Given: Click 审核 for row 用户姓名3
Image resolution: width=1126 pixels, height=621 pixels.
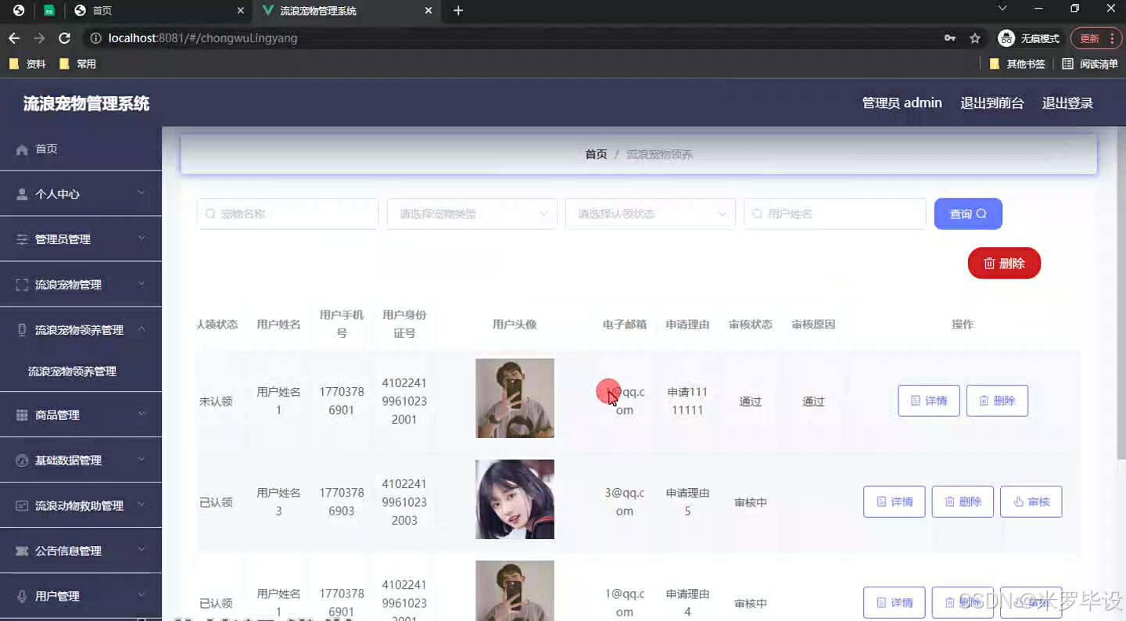Looking at the screenshot, I should click(1031, 501).
